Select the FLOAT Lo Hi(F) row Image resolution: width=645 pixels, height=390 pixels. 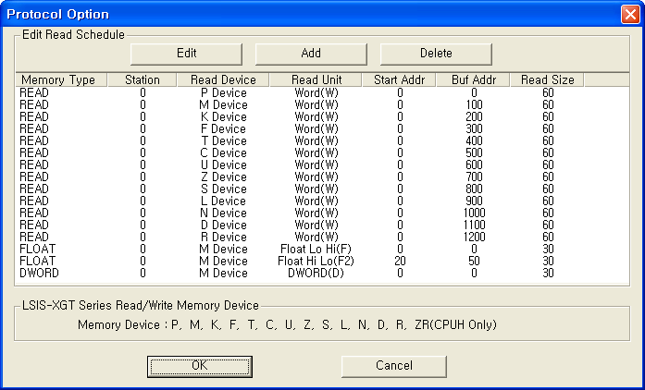(x=322, y=249)
